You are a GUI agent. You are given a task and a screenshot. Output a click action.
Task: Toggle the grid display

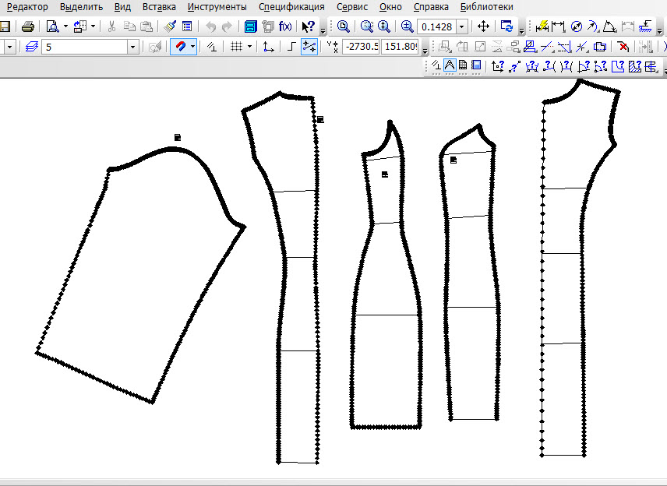click(x=236, y=47)
